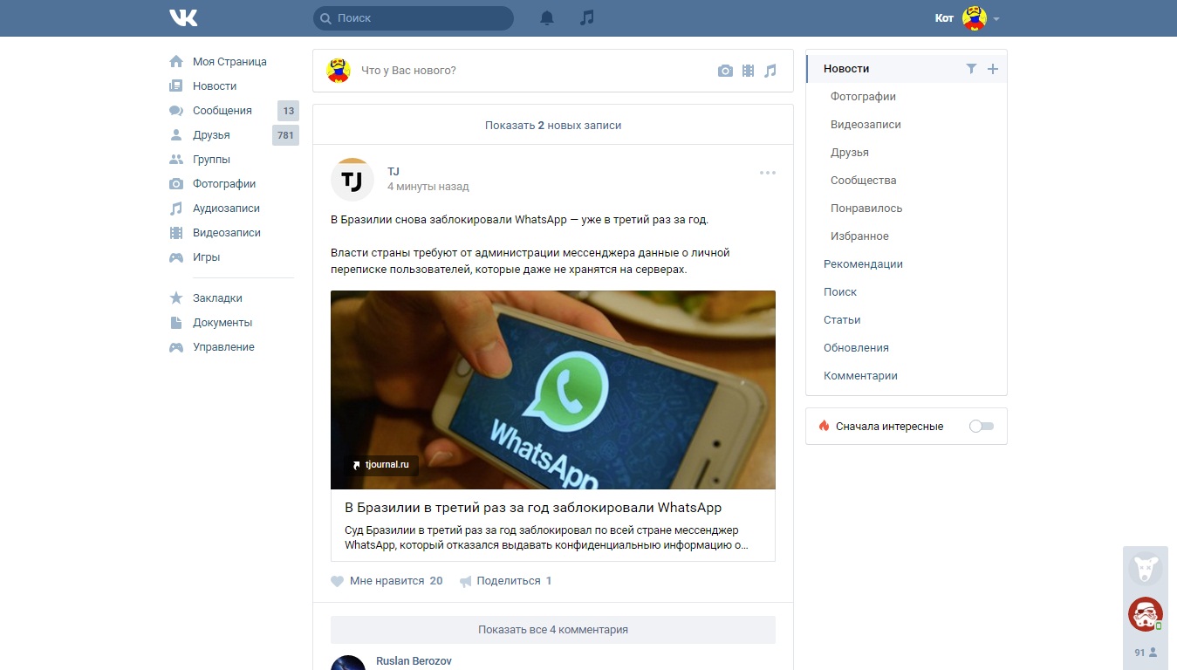Viewport: 1177px width, 670px height.
Task: Open Ruslan Berozov profile link
Action: (x=414, y=661)
